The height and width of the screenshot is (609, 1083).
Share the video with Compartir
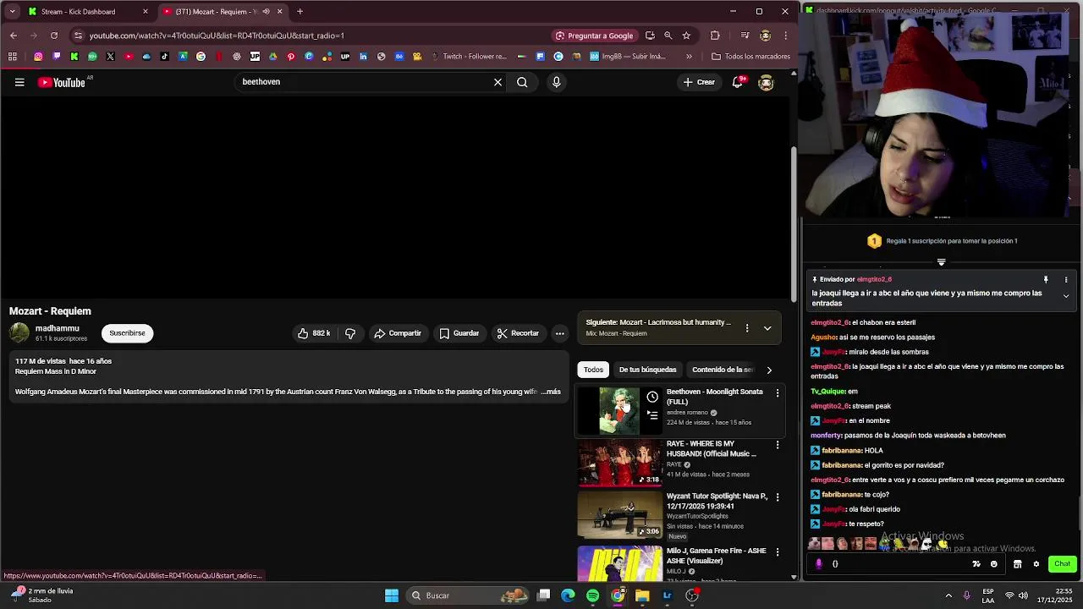click(398, 333)
